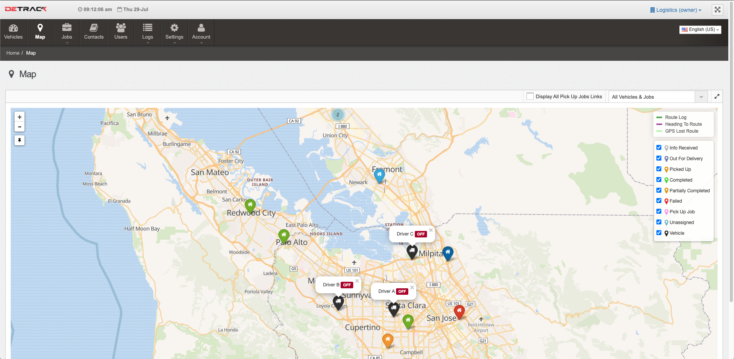Viewport: 734px width, 359px height.
Task: Close the Driver B popup
Action: coord(357,281)
